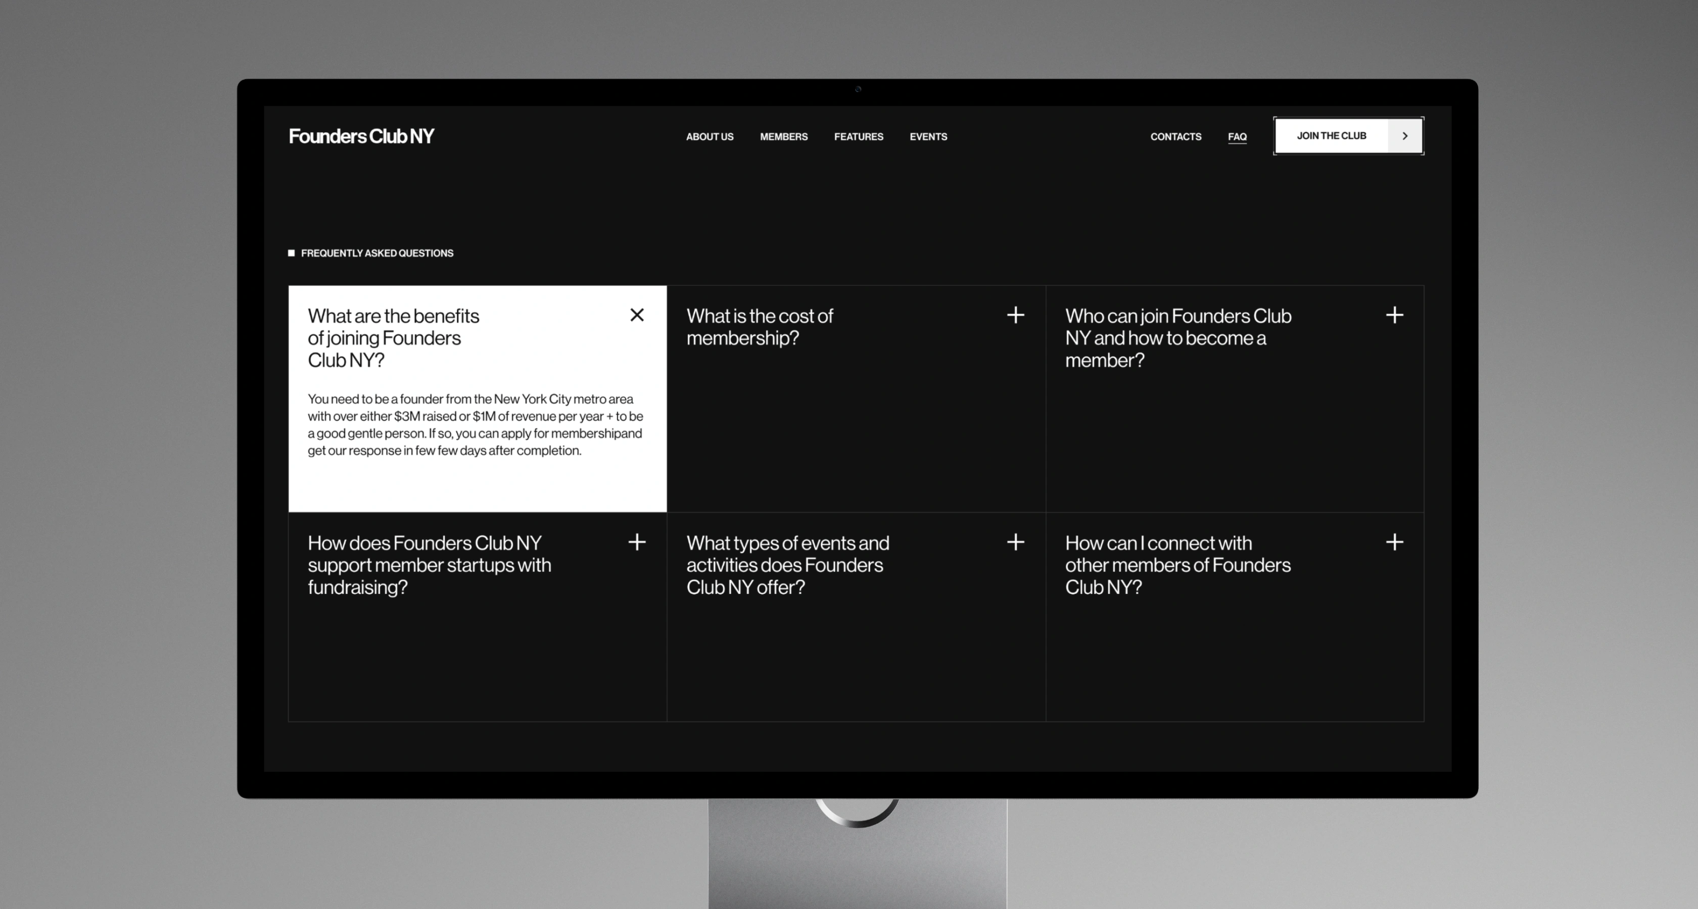Open the Contacts page
Screen dimensions: 1698x909
point(1175,136)
